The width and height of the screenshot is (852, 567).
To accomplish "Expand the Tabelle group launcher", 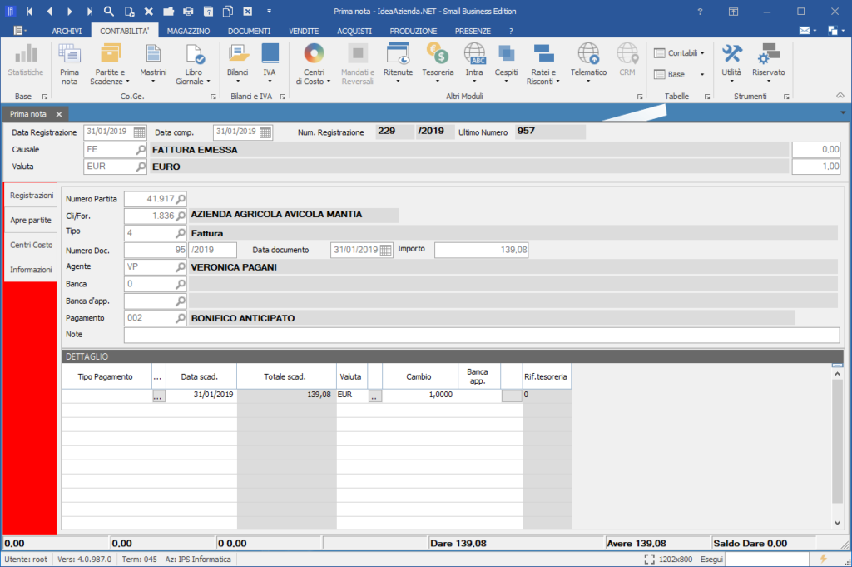I will pyautogui.click(x=707, y=97).
